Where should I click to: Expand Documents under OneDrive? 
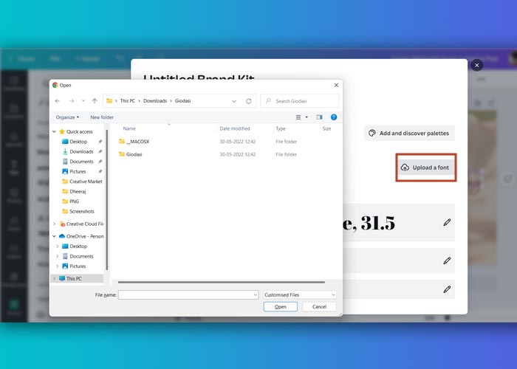pyautogui.click(x=58, y=256)
